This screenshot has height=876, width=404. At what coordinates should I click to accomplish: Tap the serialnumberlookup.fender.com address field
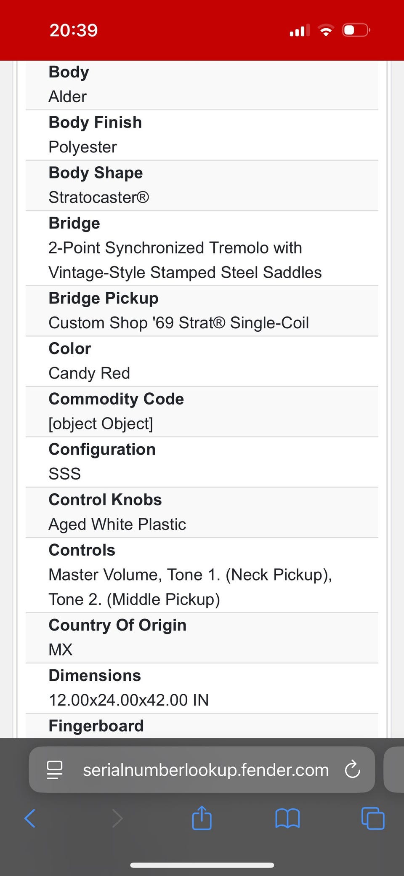pos(206,769)
